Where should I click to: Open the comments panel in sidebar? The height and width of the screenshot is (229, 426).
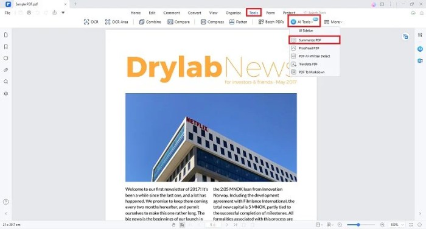tap(5, 58)
